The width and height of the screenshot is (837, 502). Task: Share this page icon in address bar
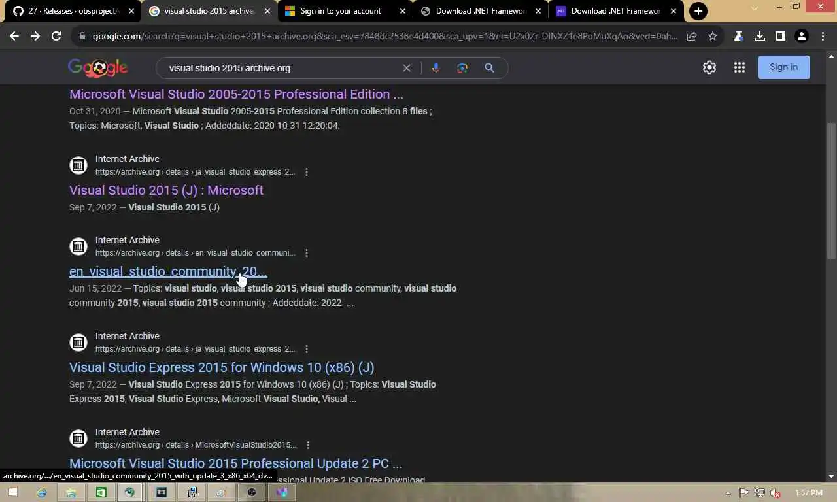(692, 36)
